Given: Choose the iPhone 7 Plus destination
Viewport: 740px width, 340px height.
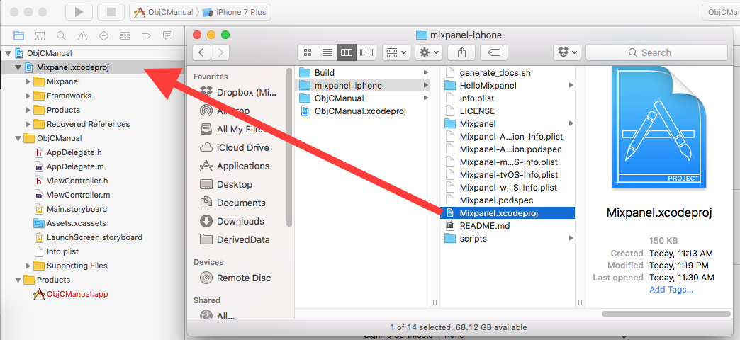Looking at the screenshot, I should coord(234,12).
